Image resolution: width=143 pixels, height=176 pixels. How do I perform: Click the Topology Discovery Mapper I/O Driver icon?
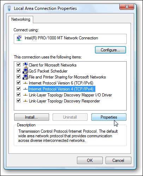[x=25, y=95]
